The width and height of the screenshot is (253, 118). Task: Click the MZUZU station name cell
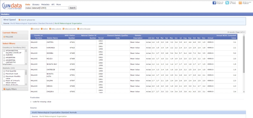click(x=52, y=59)
